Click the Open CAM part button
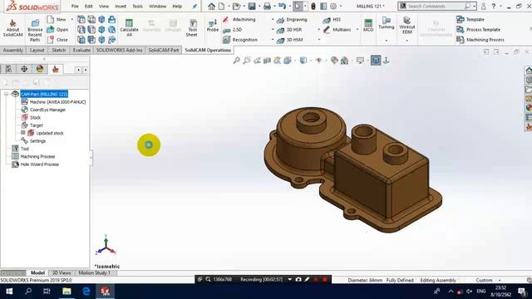 pos(57,30)
